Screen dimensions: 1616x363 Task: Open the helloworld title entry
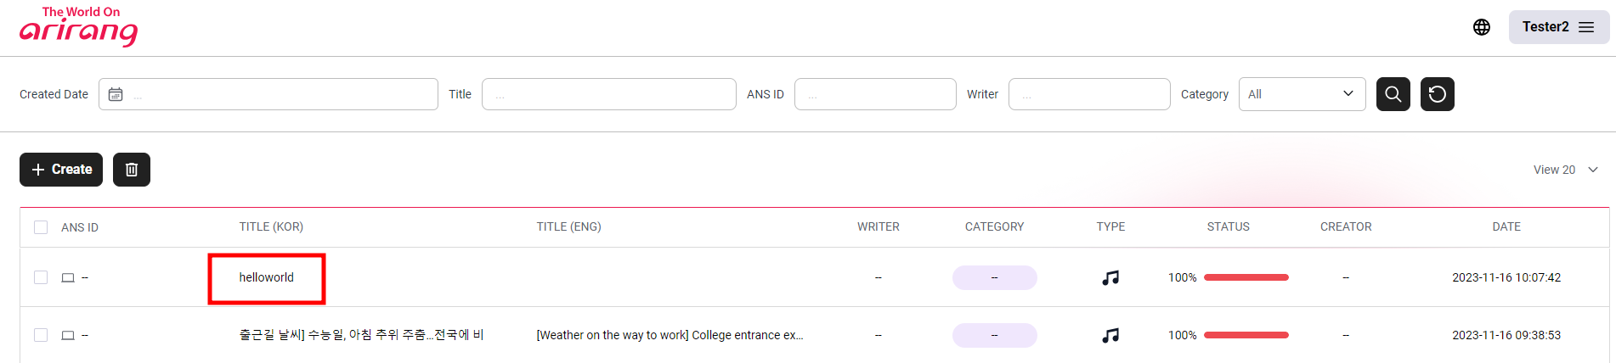pyautogui.click(x=266, y=277)
